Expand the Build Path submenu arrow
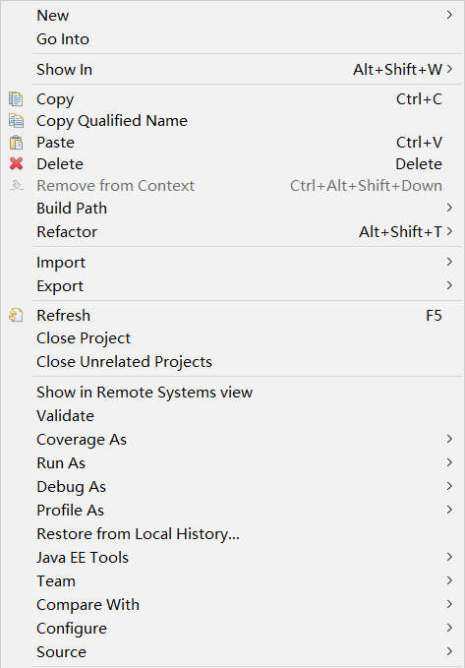The height and width of the screenshot is (668, 465). tap(449, 208)
